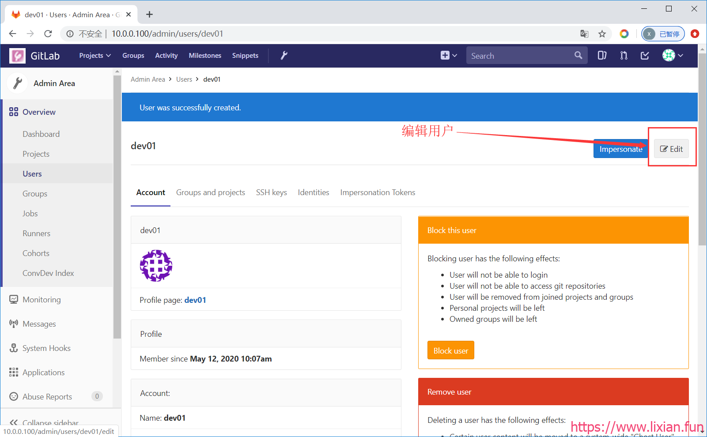Open the Admin Area wrench icon in navbar
The image size is (707, 437).
[284, 56]
